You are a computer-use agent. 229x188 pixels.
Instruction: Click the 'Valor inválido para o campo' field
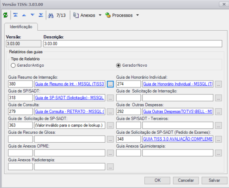(x=70, y=125)
